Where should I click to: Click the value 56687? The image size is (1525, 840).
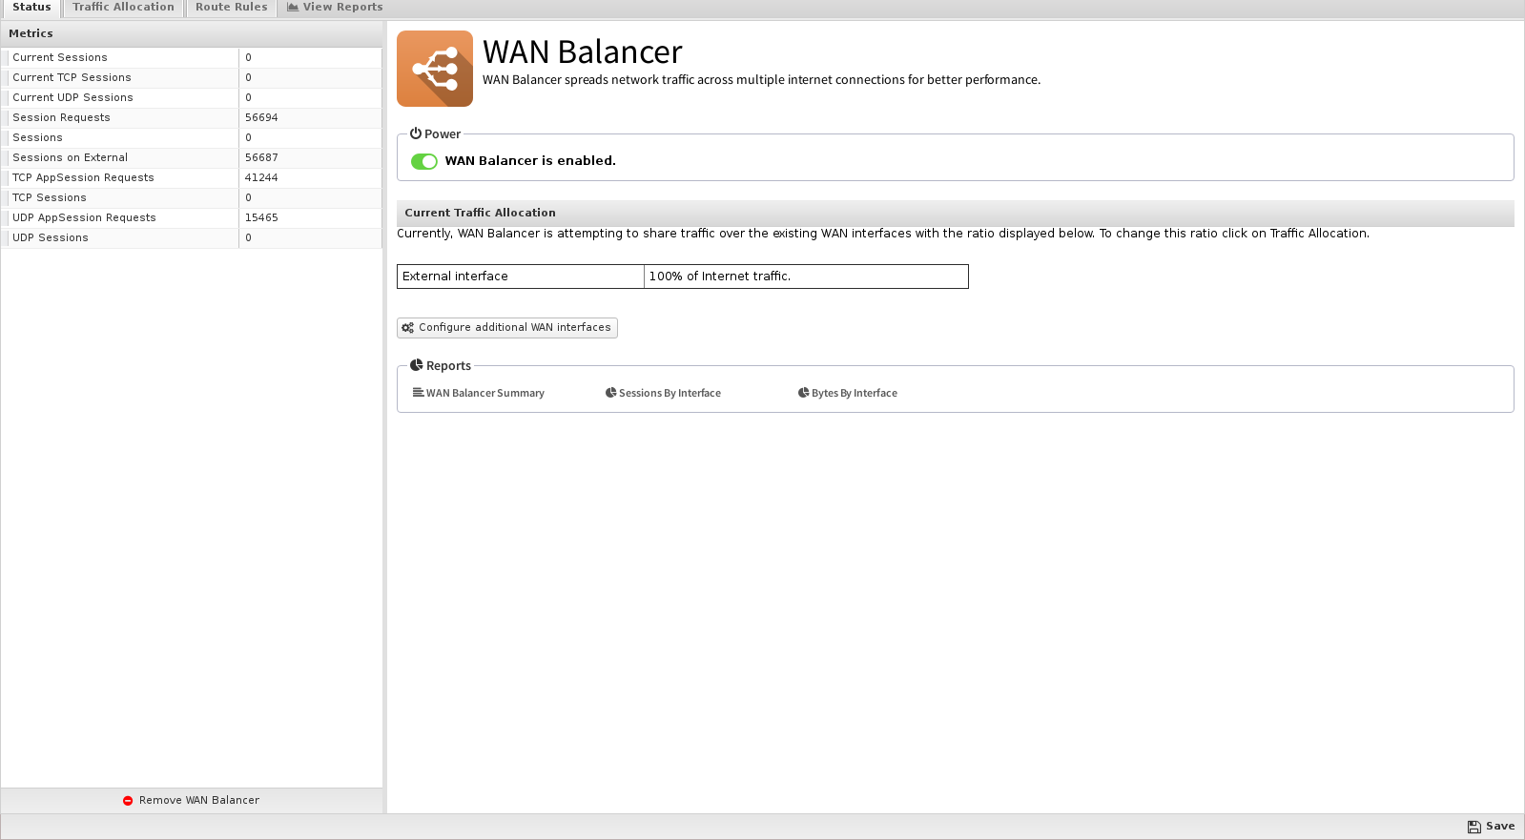(261, 158)
